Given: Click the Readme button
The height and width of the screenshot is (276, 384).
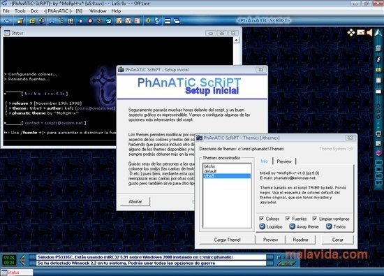Looking at the screenshot, I should pos(300,240).
